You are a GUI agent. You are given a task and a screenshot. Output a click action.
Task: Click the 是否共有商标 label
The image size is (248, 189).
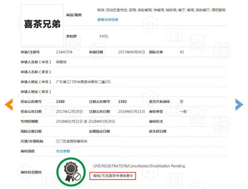coord(159,102)
